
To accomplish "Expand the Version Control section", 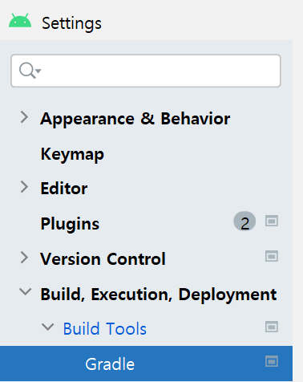I will (24, 258).
